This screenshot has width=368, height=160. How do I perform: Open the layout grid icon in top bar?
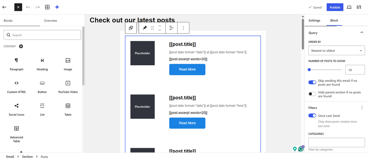(x=47, y=7)
